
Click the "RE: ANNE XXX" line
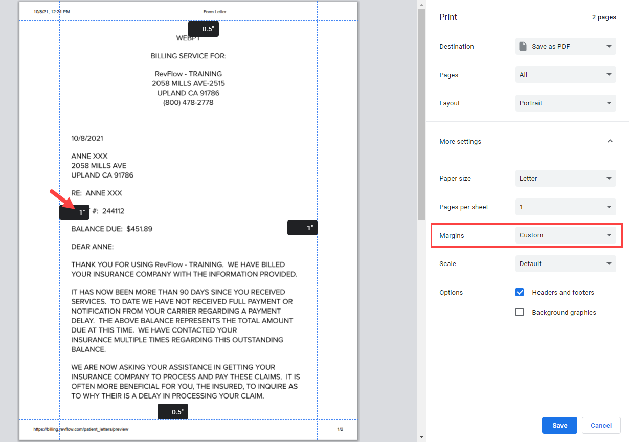[97, 193]
